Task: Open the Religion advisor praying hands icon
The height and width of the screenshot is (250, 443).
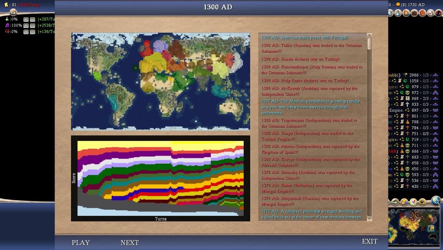Action: (x=406, y=13)
